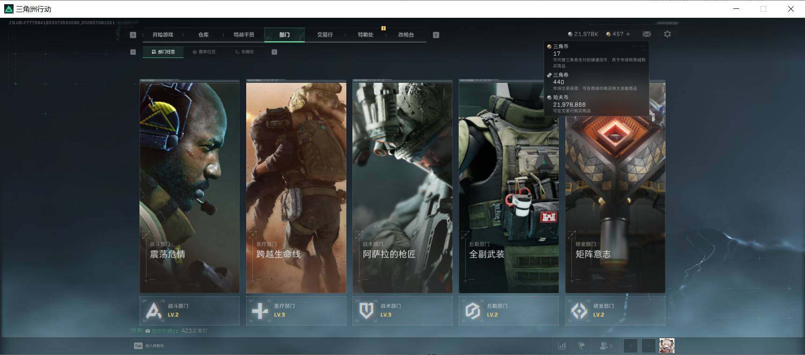Switch to the 仓库 tab

(x=203, y=35)
